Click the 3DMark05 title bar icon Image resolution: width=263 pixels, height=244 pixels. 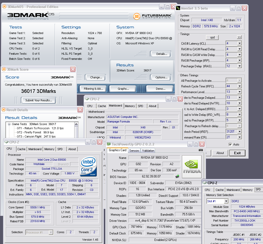[5, 7]
